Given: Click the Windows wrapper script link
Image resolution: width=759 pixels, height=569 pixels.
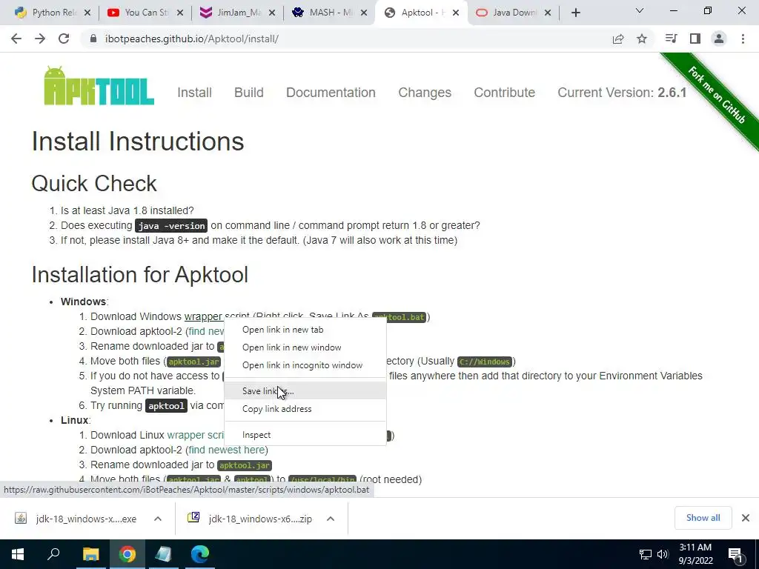Looking at the screenshot, I should point(203,316).
